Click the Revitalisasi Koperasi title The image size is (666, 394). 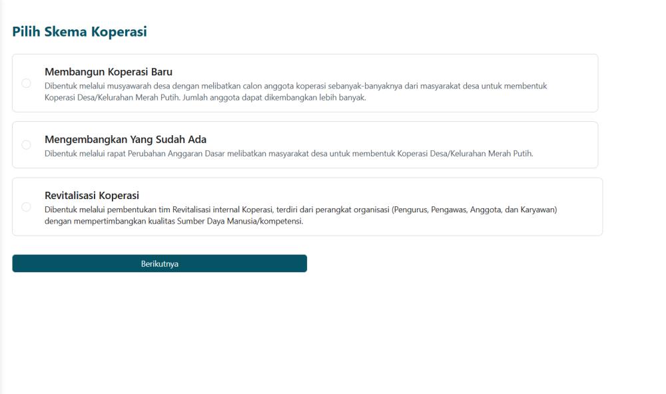(92, 195)
